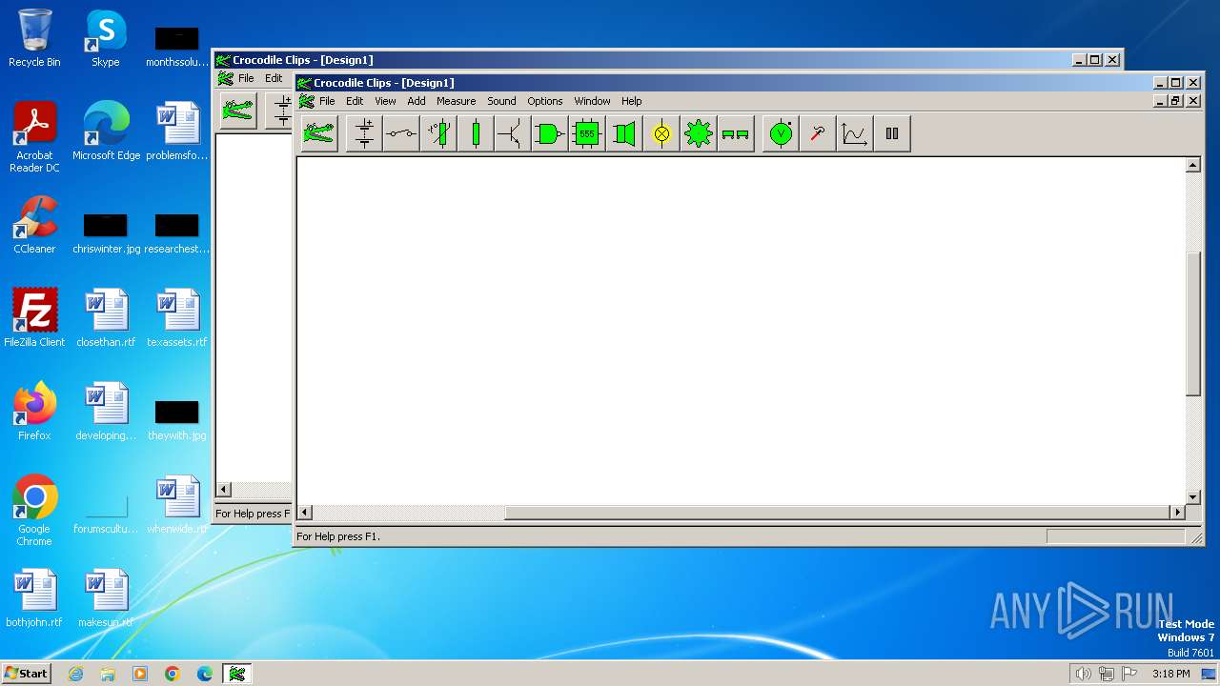This screenshot has height=686, width=1220.
Task: Select the green gear mechanical tool
Action: tap(699, 134)
